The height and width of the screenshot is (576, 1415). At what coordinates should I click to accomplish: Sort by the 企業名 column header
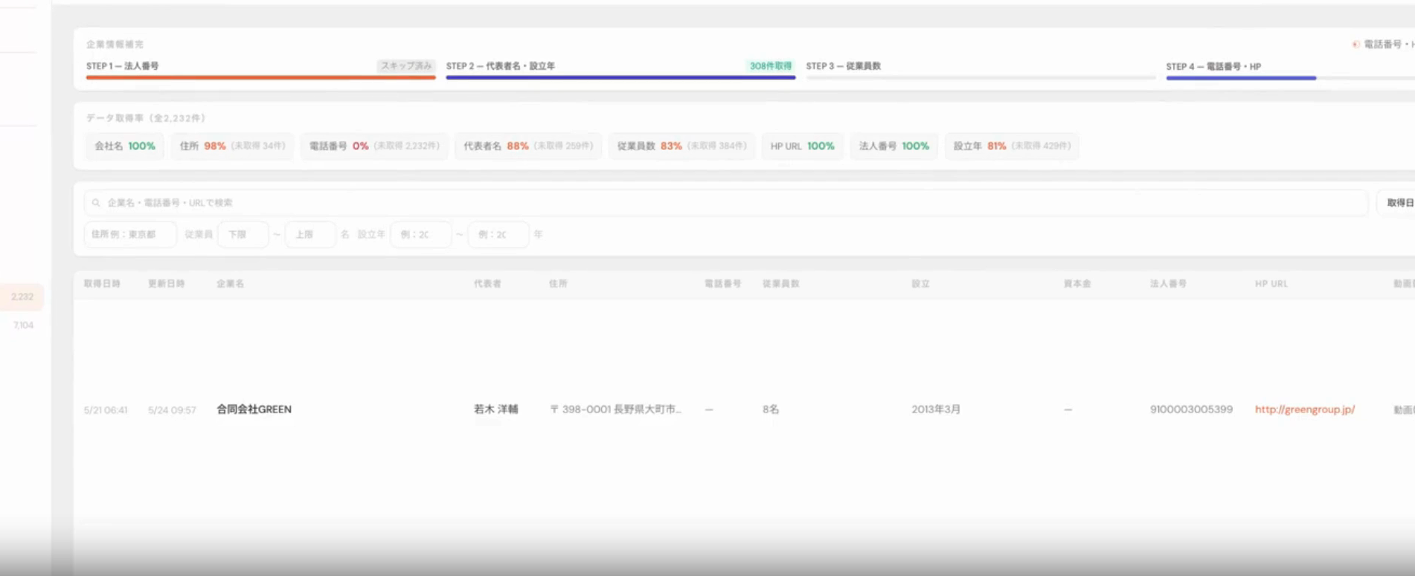[230, 284]
